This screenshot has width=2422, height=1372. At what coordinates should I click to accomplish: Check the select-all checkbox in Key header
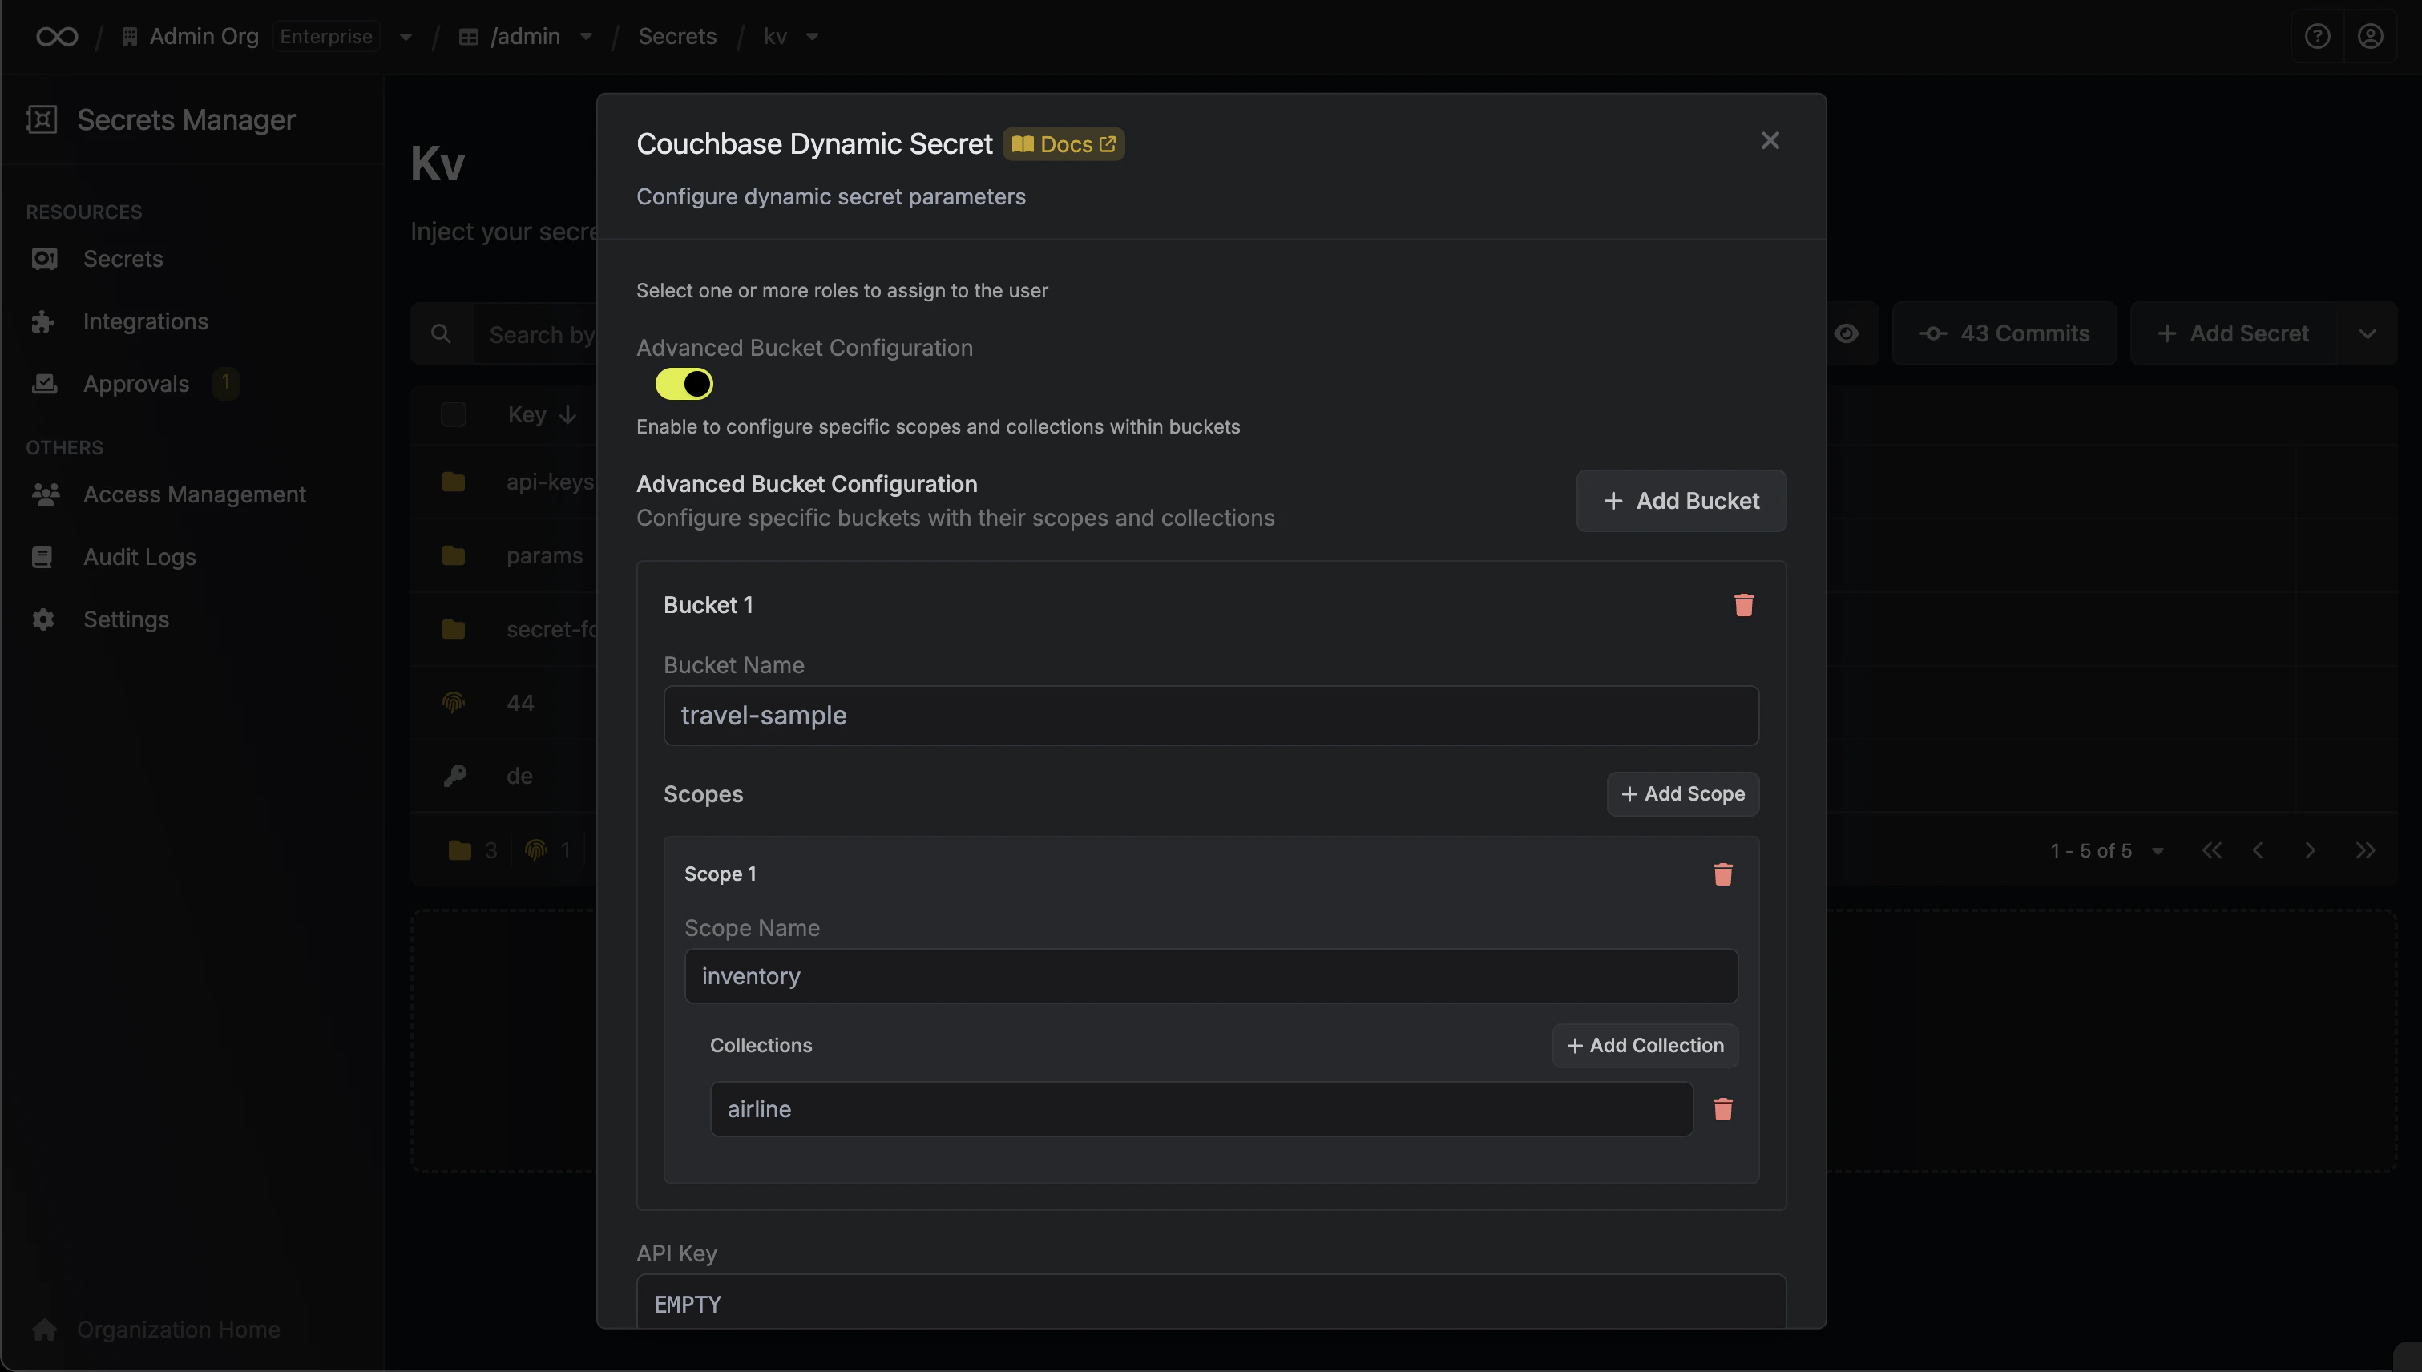(x=454, y=414)
